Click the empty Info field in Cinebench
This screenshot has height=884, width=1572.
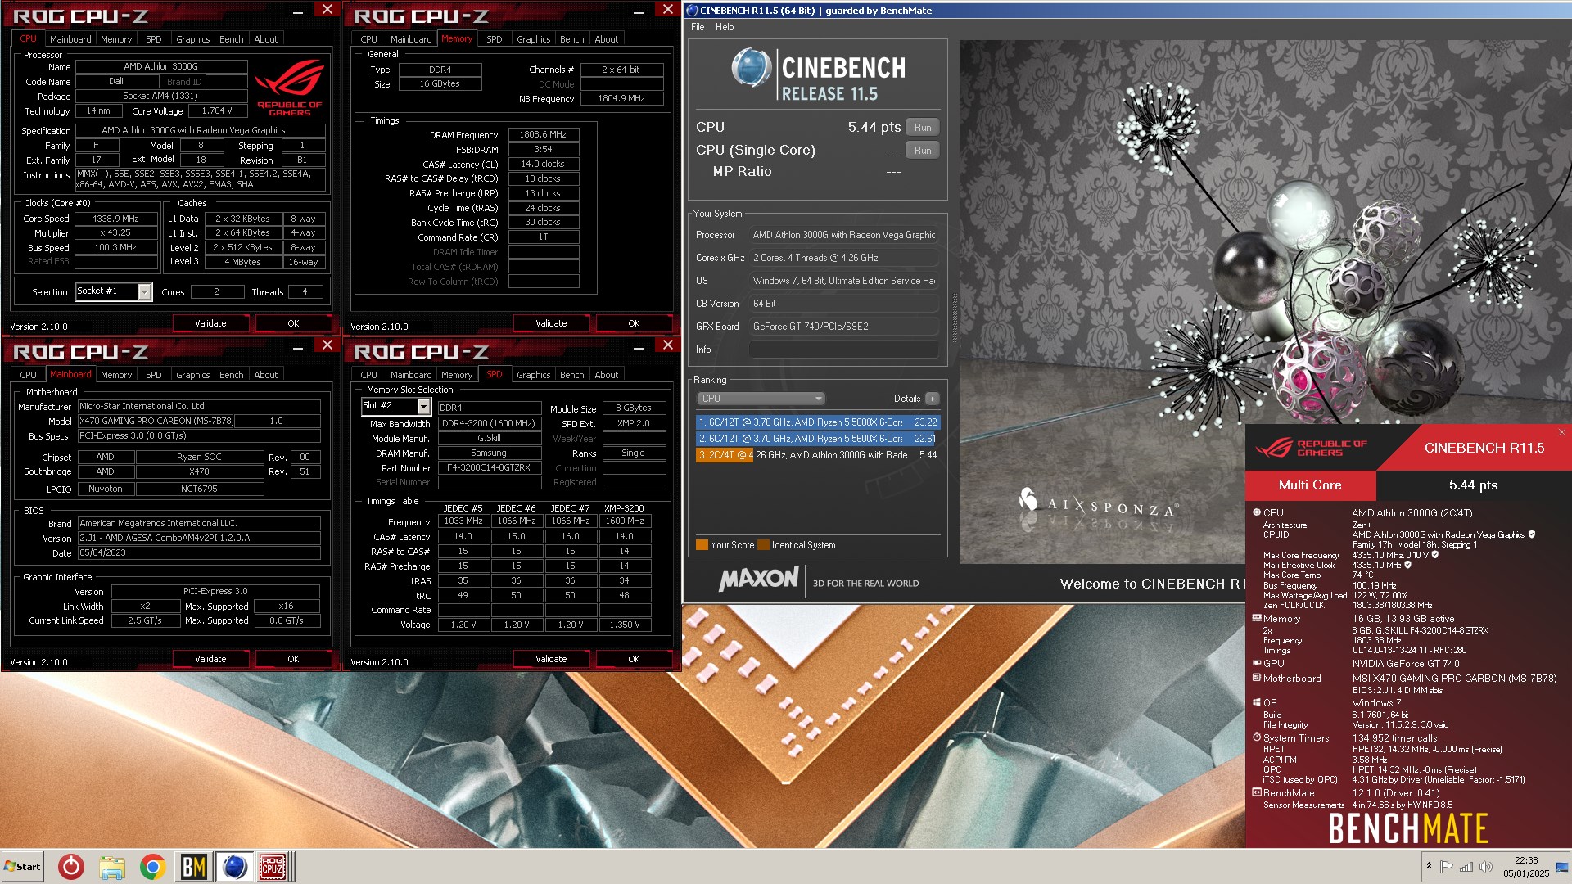[x=843, y=350]
